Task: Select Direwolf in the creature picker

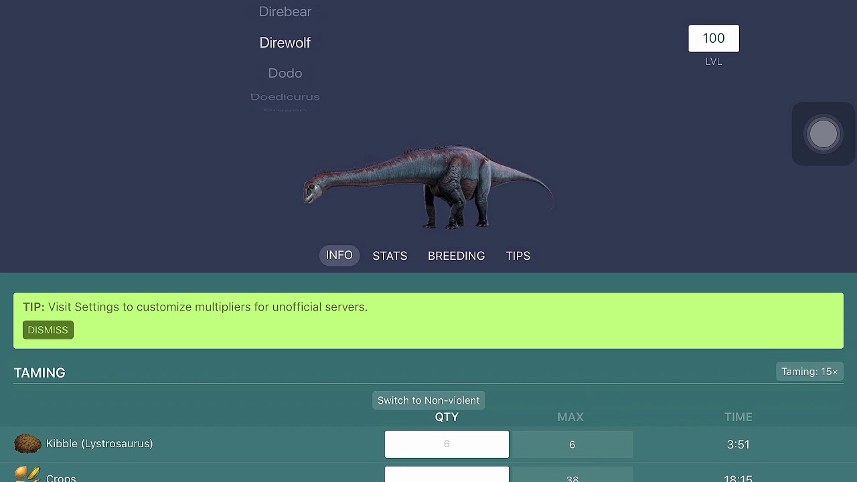Action: pyautogui.click(x=285, y=43)
